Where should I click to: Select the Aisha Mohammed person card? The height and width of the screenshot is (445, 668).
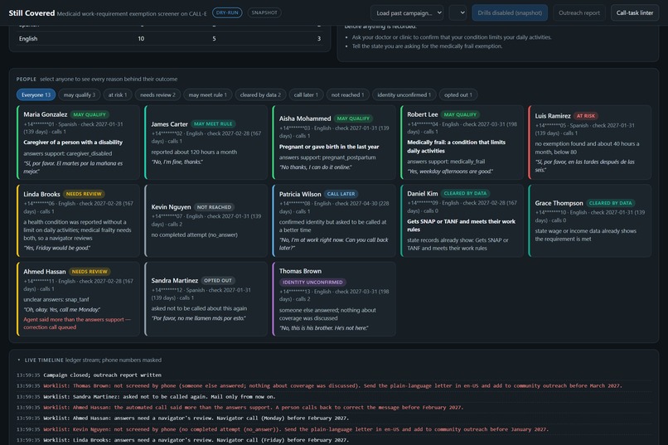334,143
